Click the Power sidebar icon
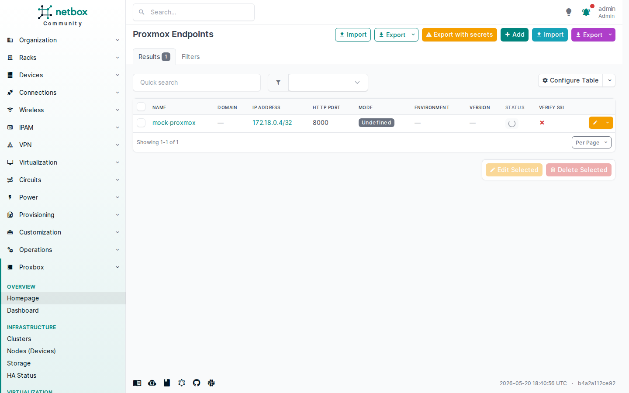 pyautogui.click(x=10, y=197)
